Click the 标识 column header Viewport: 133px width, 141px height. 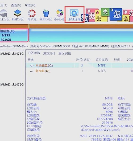(117, 60)
